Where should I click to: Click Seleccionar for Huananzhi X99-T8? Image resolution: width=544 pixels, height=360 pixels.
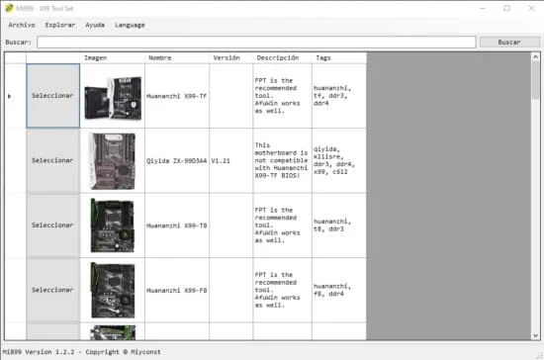[x=52, y=225]
